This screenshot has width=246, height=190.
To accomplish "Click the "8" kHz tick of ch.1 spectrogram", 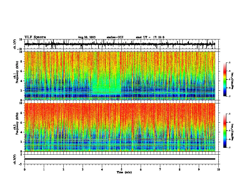I will (x=21, y=61).
